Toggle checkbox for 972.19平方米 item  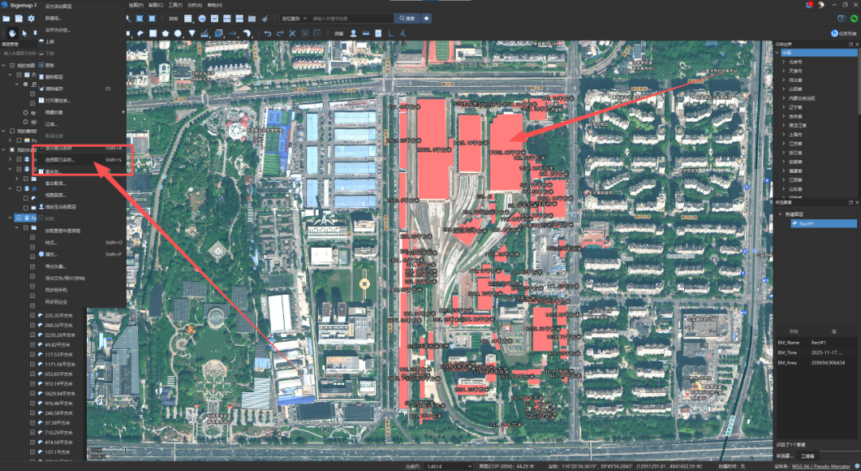click(x=33, y=383)
